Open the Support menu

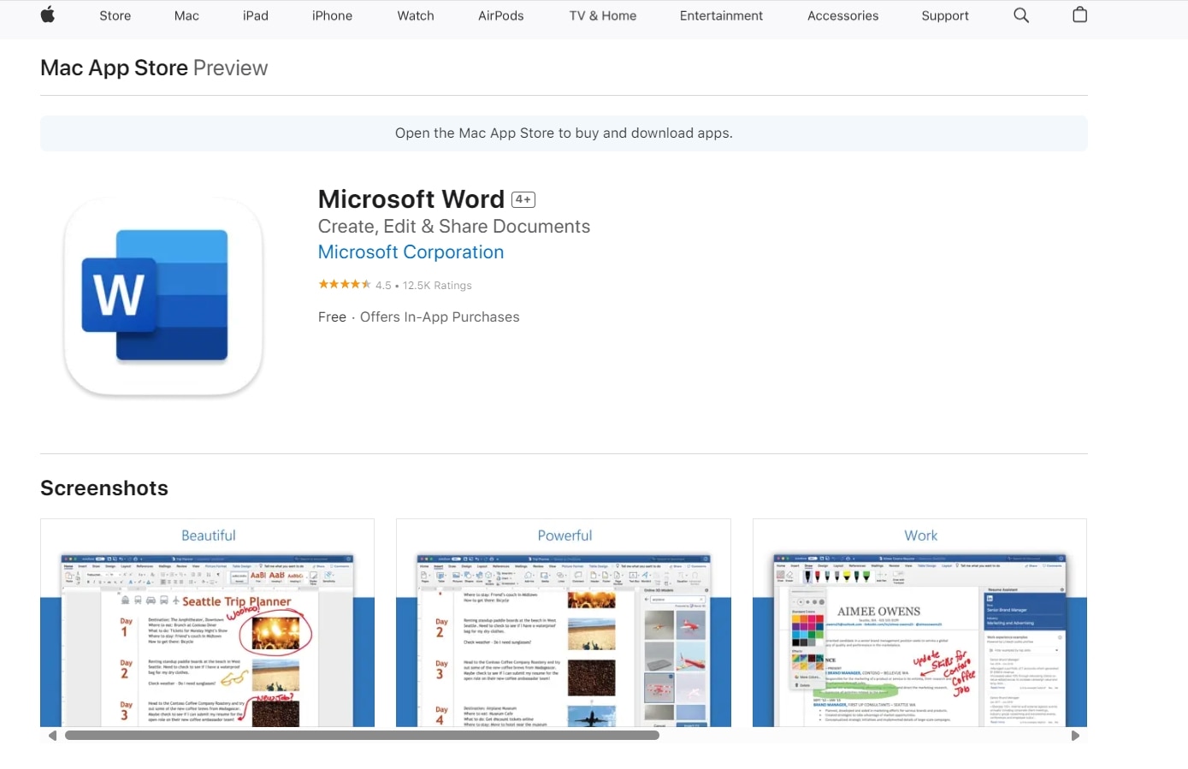(x=945, y=15)
